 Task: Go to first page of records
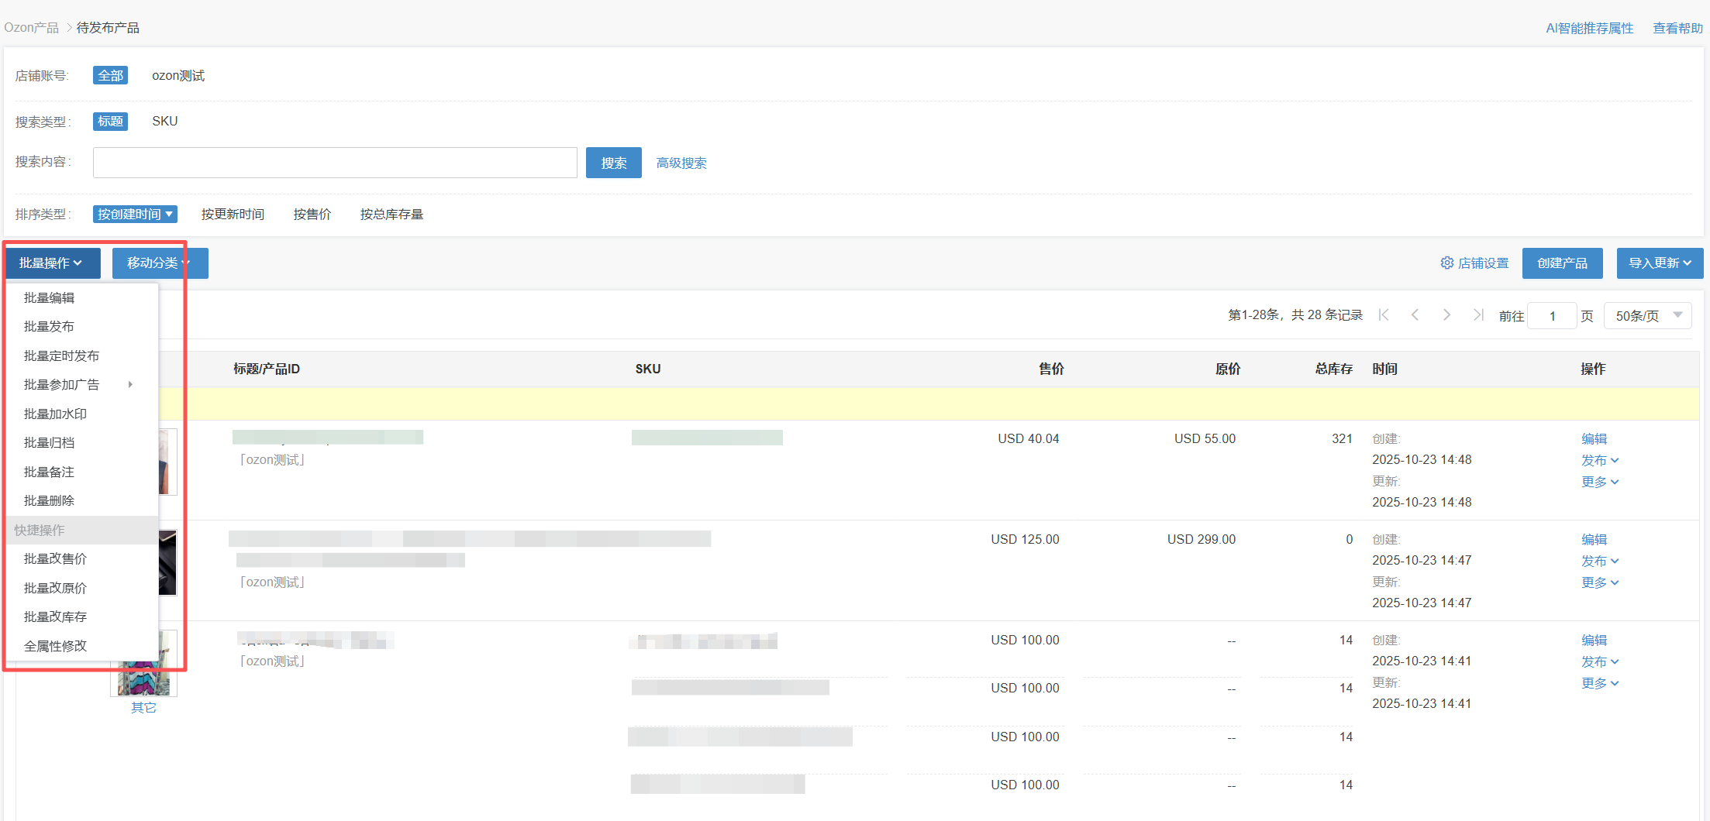click(x=1384, y=315)
